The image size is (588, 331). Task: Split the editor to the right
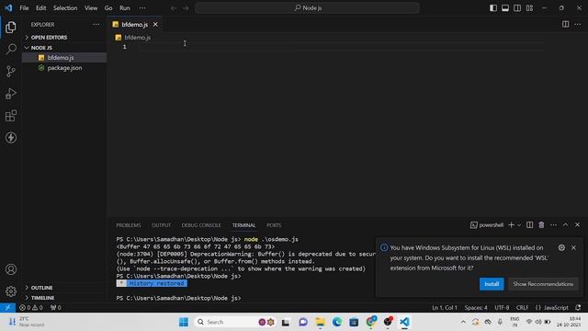tap(565, 25)
